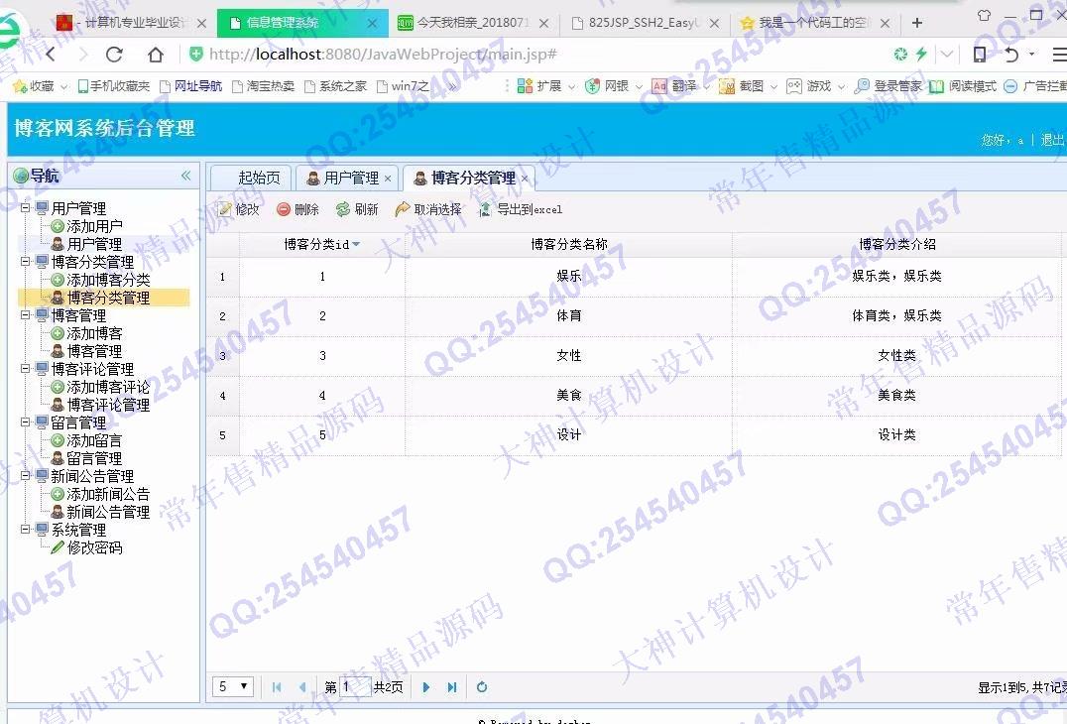
Task: Open the 翻译 translate extension
Action: pos(675,86)
